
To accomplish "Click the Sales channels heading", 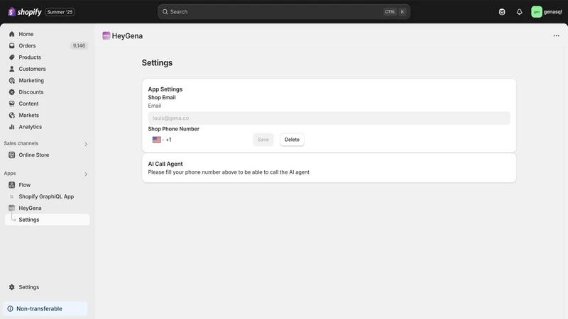I will tap(21, 143).
